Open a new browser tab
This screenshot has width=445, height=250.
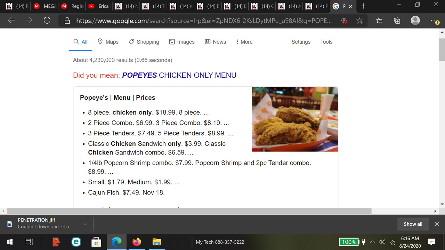point(363,6)
